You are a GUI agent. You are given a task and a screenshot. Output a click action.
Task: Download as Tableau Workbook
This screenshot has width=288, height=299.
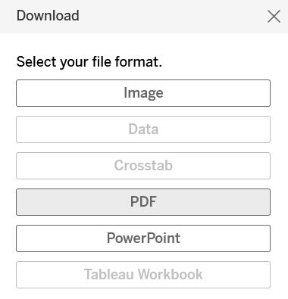[x=143, y=275]
